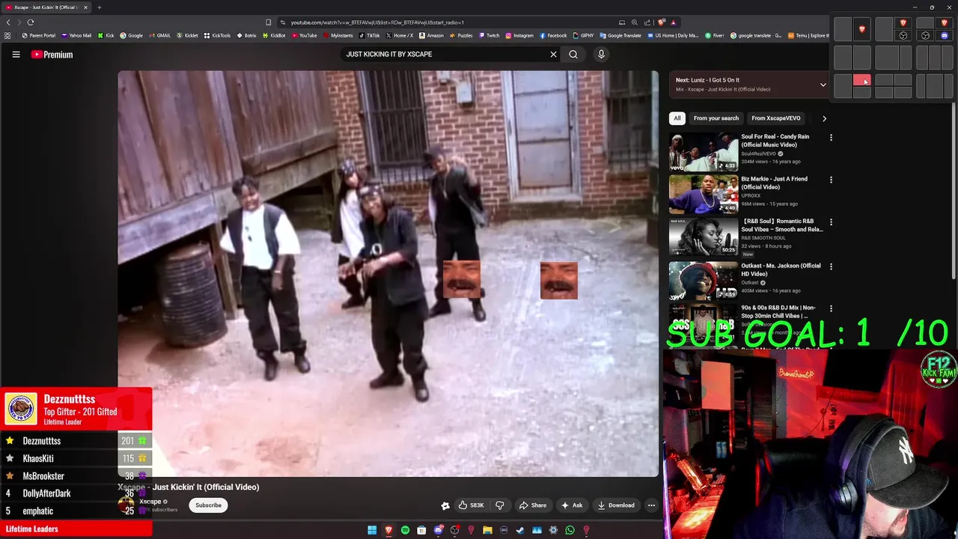Open Outkast Ms. Jackson video thumbnail
The width and height of the screenshot is (958, 539).
(704, 281)
